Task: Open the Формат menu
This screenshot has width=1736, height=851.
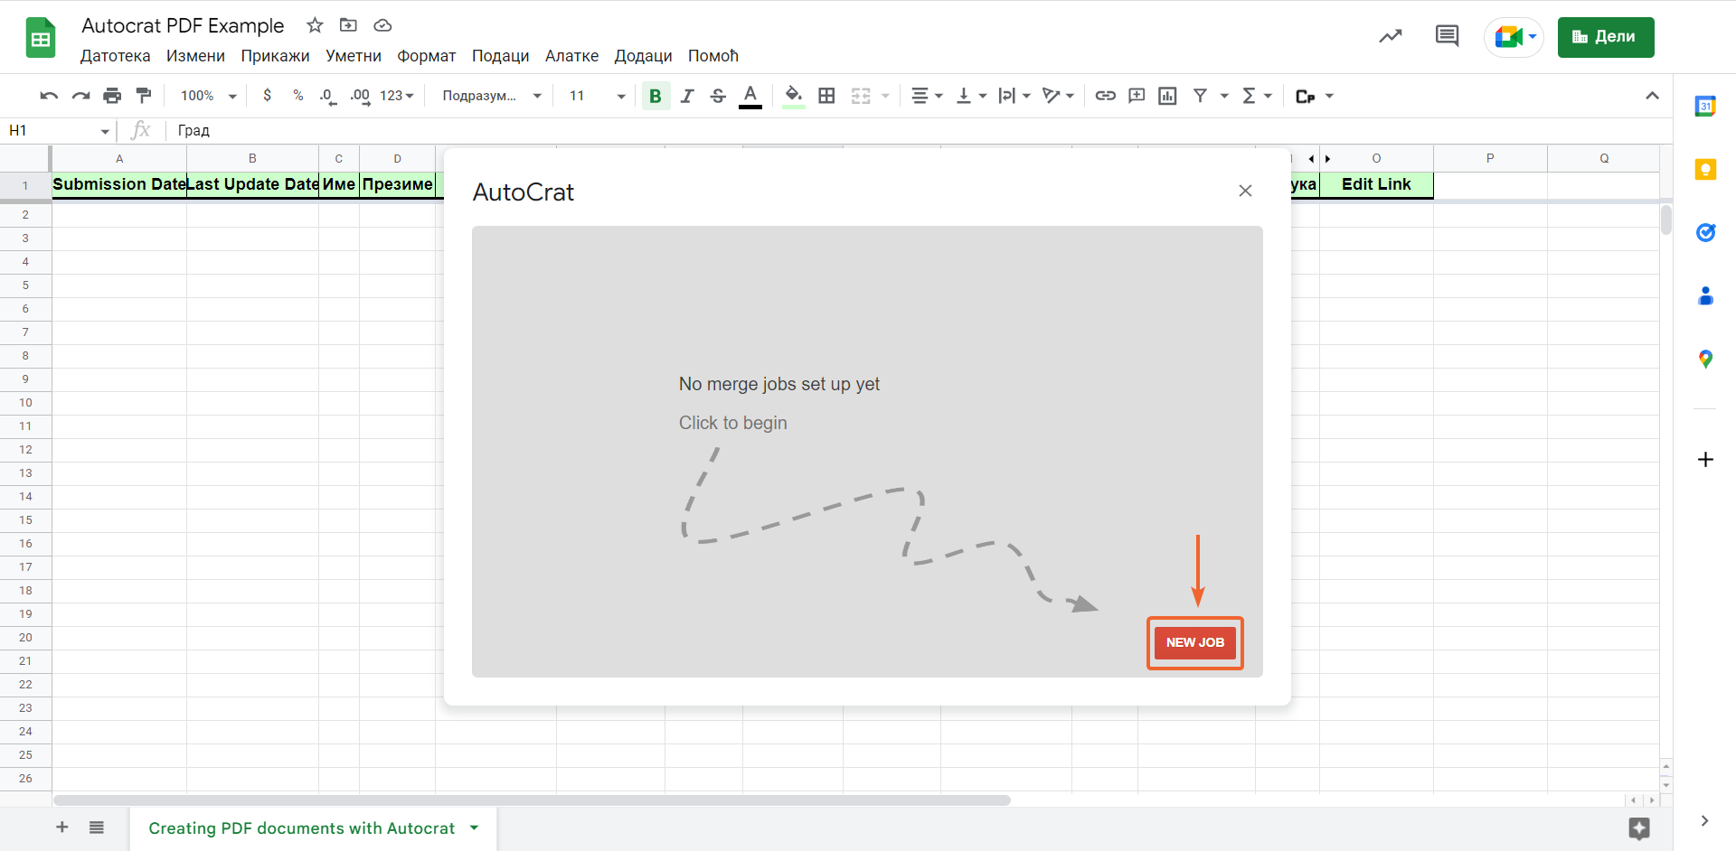Action: pyautogui.click(x=427, y=56)
